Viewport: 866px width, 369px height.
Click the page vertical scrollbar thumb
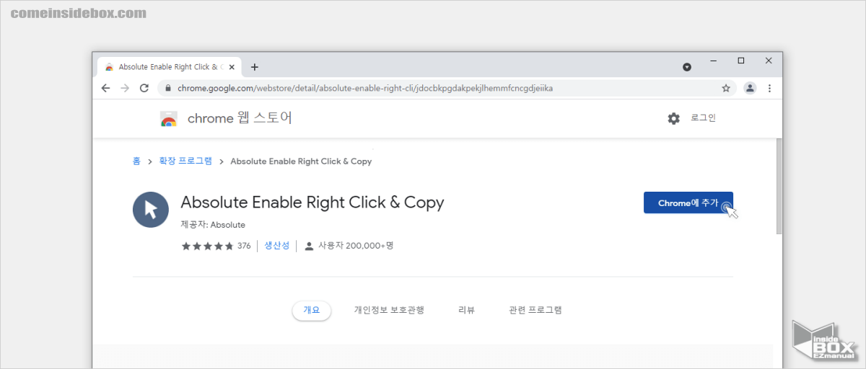coord(779,186)
